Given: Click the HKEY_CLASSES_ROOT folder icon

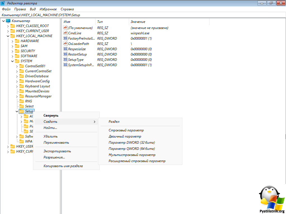Looking at the screenshot, I should (13, 26).
